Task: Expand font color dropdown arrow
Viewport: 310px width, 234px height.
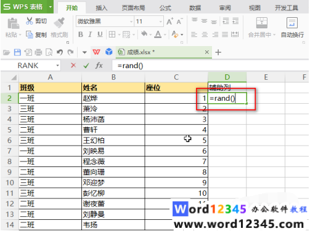Action: click(x=165, y=35)
